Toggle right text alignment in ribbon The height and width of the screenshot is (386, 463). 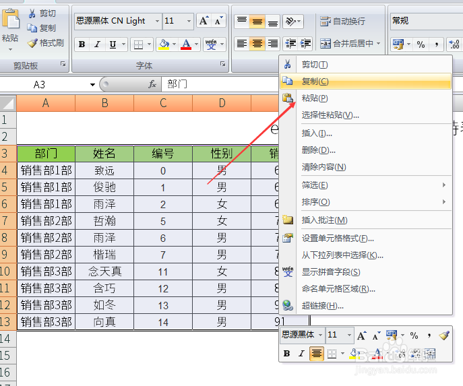click(x=272, y=44)
